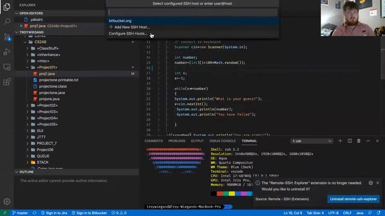This screenshot has width=385, height=216.
Task: Click Sign in to Jira
Action: coord(54,213)
